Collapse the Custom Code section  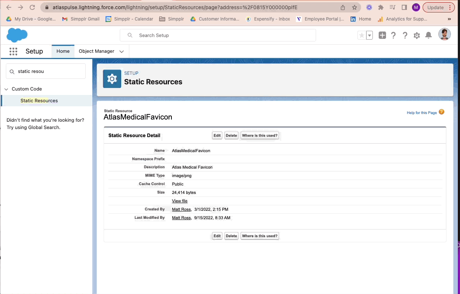[x=6, y=89]
